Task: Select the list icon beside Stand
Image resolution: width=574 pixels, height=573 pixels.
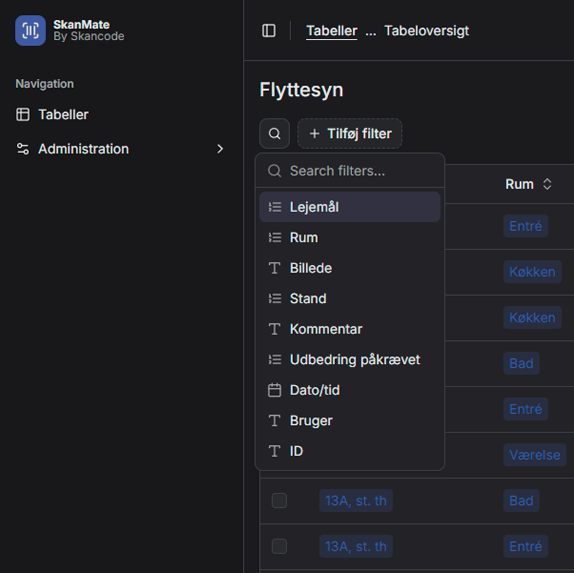Action: pos(275,298)
